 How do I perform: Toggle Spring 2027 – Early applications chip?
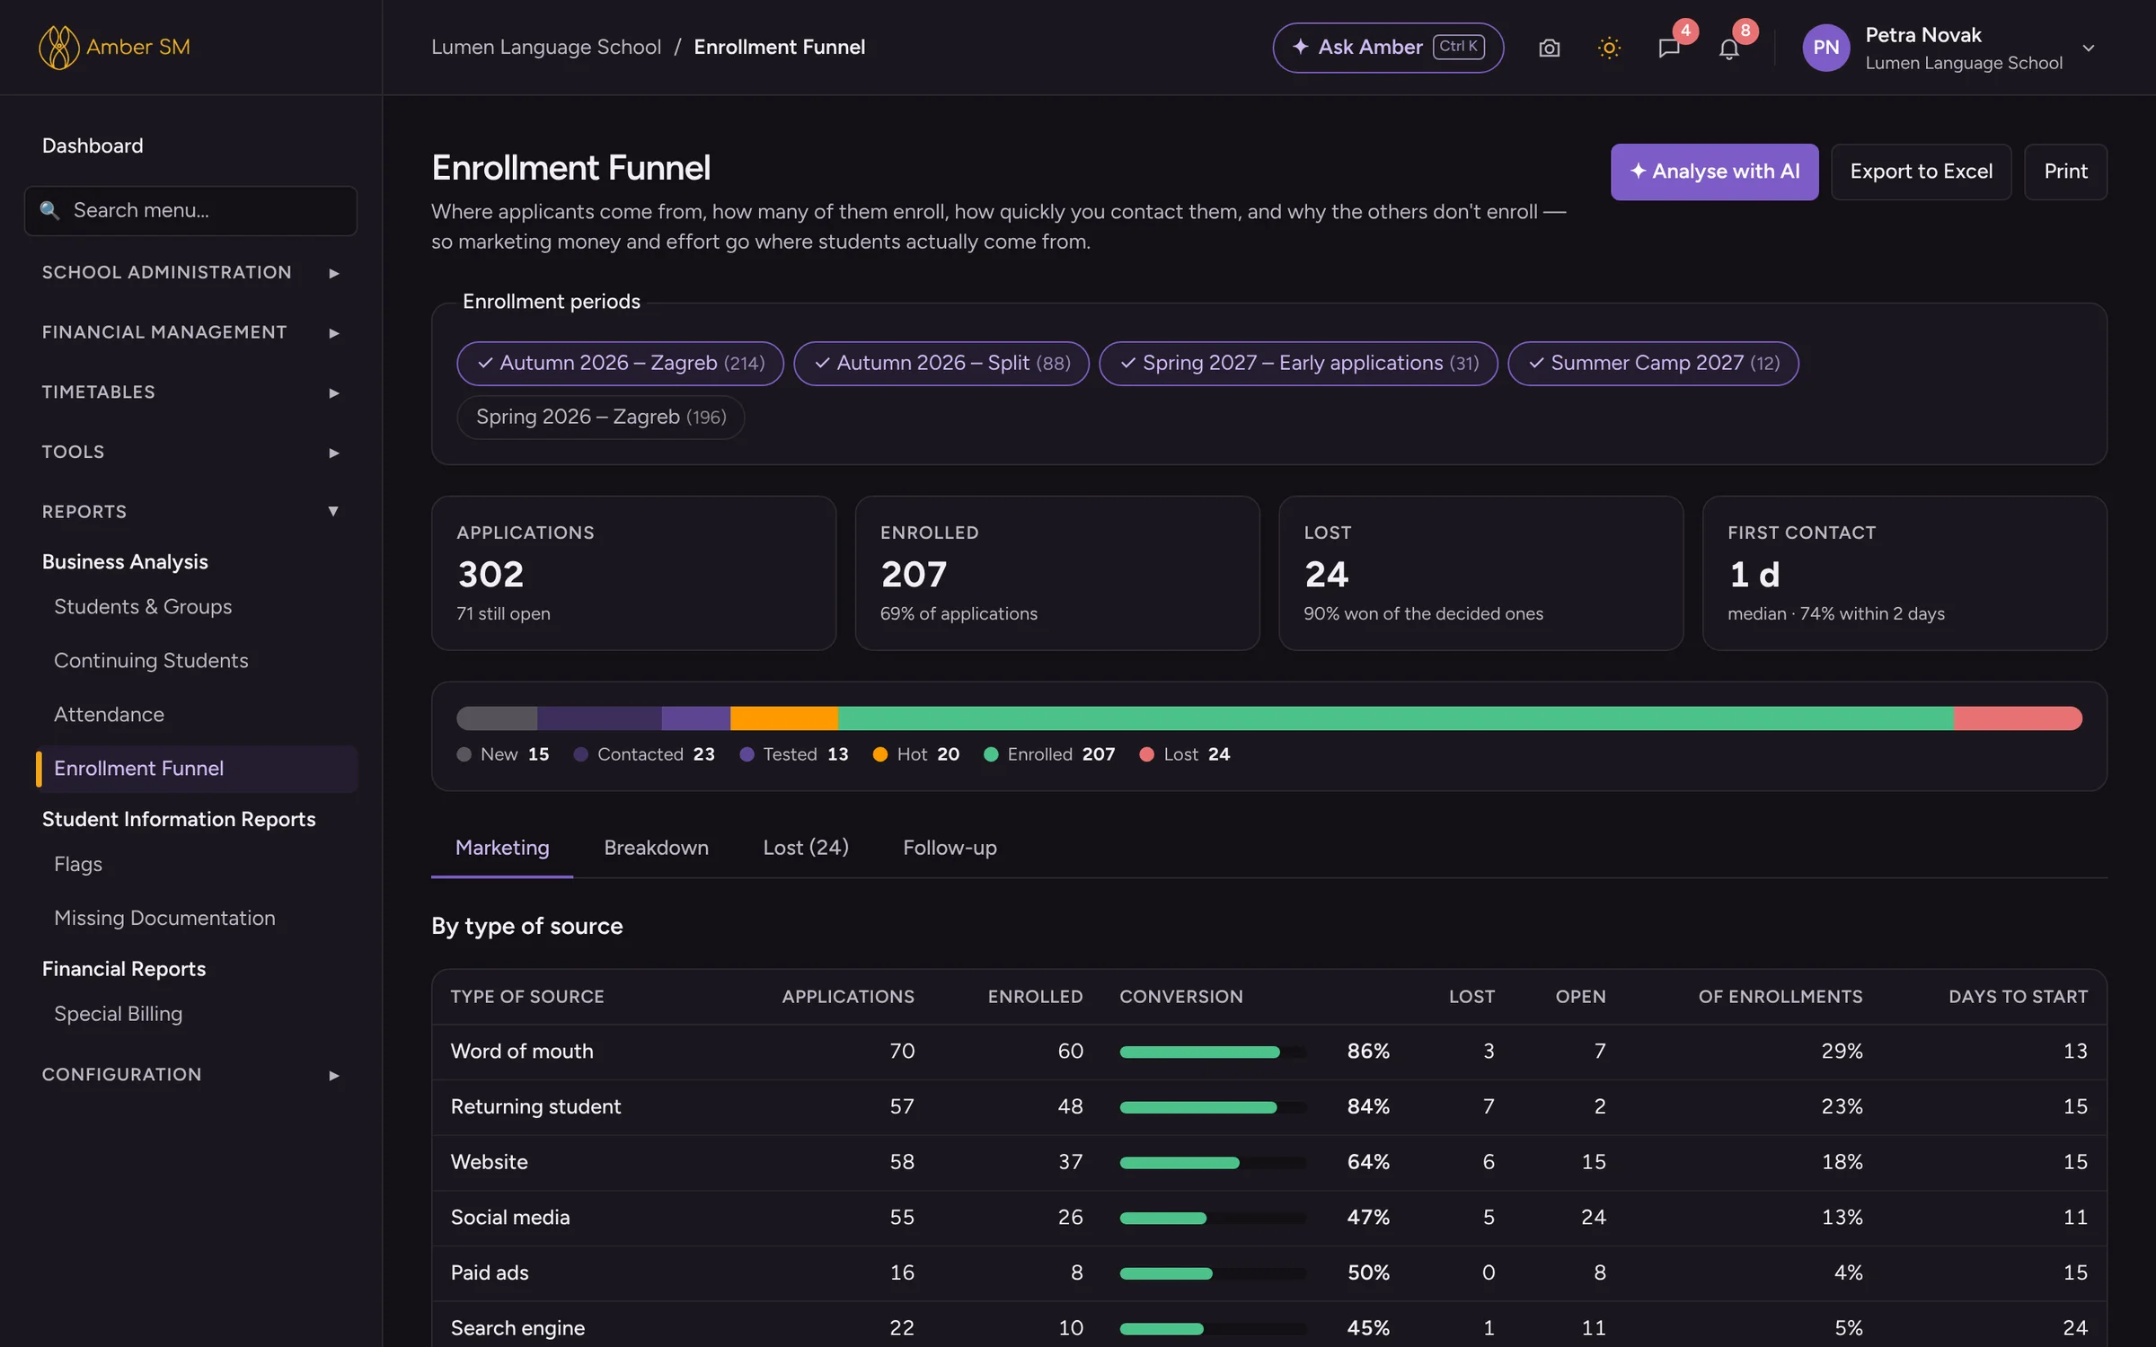coord(1298,363)
